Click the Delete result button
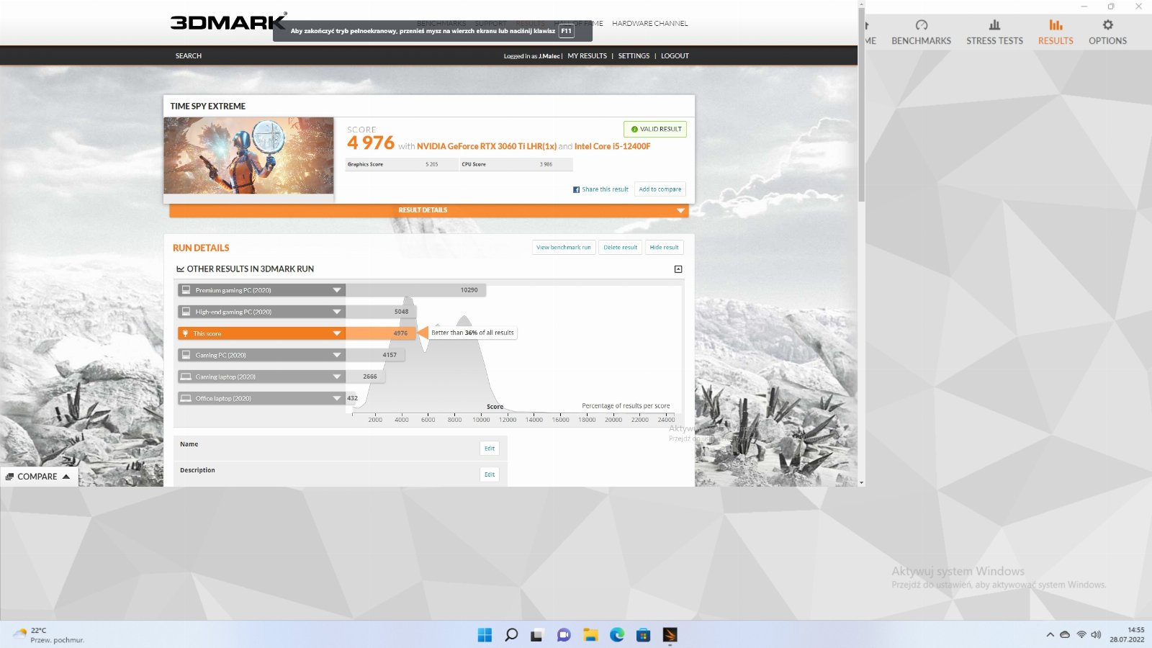 620,247
